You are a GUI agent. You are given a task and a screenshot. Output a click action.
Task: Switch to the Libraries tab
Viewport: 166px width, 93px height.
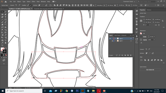(x=149, y=10)
